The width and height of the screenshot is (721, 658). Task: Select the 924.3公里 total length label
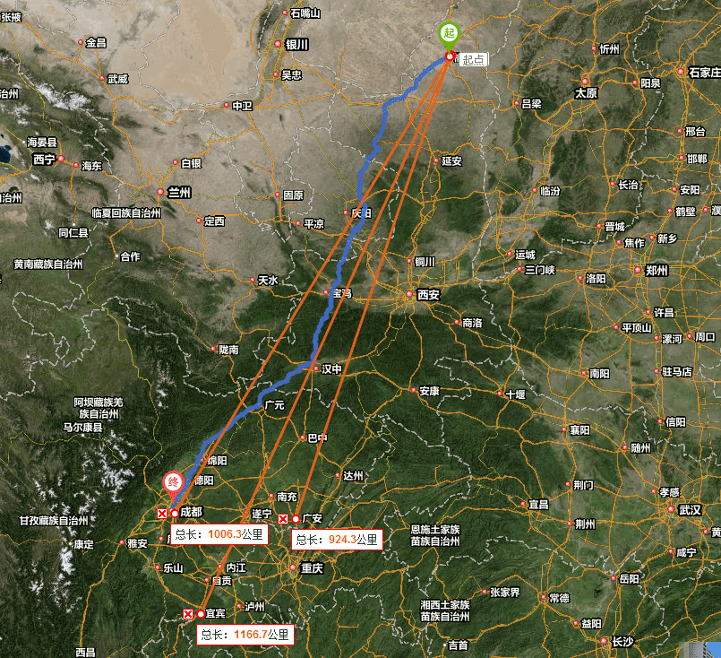(x=337, y=540)
